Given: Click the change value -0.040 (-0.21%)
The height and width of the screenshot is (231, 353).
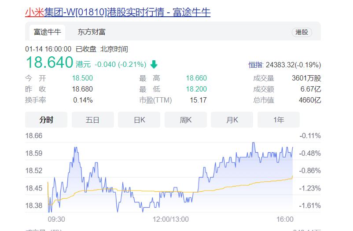Looking at the screenshot, I should coord(121,65).
